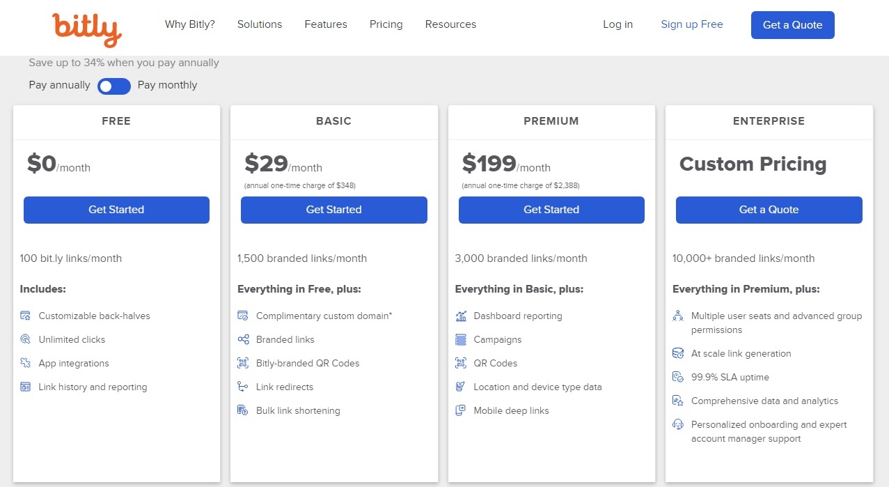The image size is (889, 487).
Task: Click the Mobile deep links icon
Action: (459, 410)
